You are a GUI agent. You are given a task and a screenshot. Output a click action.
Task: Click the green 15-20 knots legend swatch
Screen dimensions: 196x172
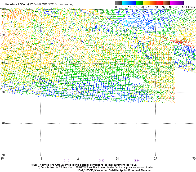pos(139,3)
